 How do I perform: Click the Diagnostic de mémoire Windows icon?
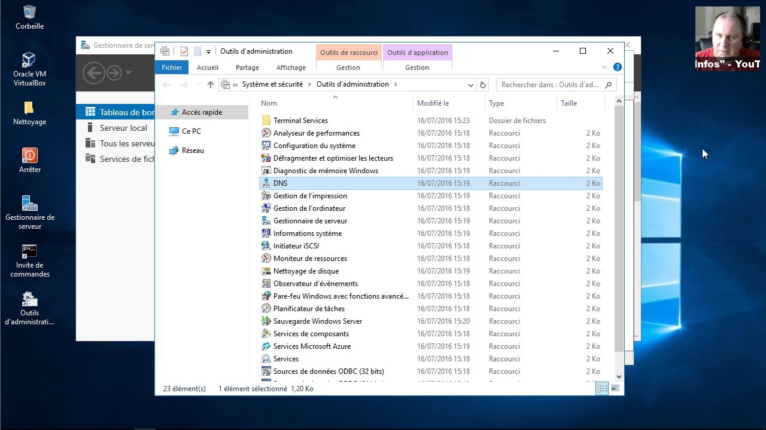pyautogui.click(x=266, y=171)
